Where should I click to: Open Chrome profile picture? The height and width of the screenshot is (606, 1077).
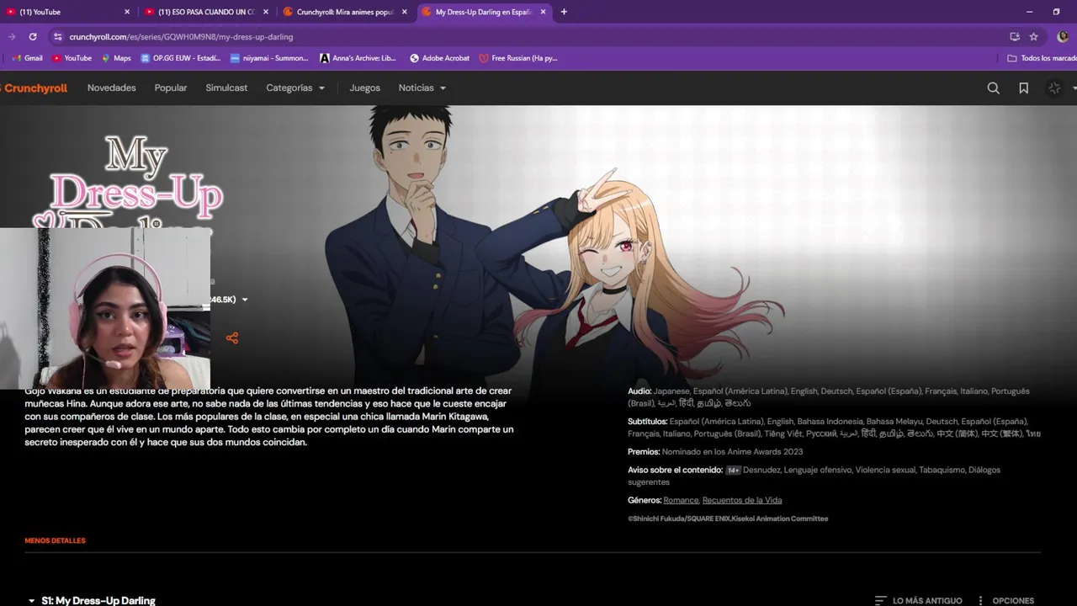(1063, 37)
